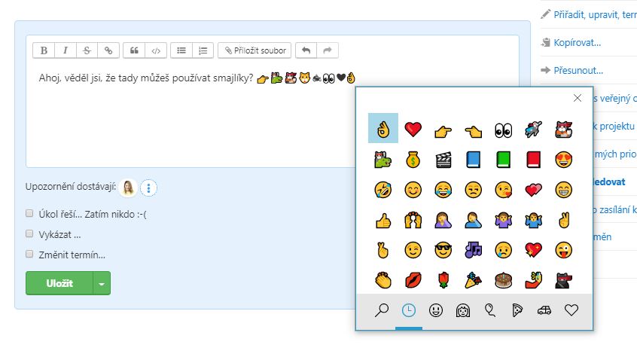Pick the victory hand emoji

(x=564, y=220)
